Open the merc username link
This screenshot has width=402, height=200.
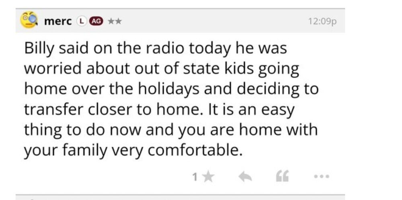tap(57, 22)
